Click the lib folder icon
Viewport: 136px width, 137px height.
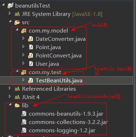point(17,106)
